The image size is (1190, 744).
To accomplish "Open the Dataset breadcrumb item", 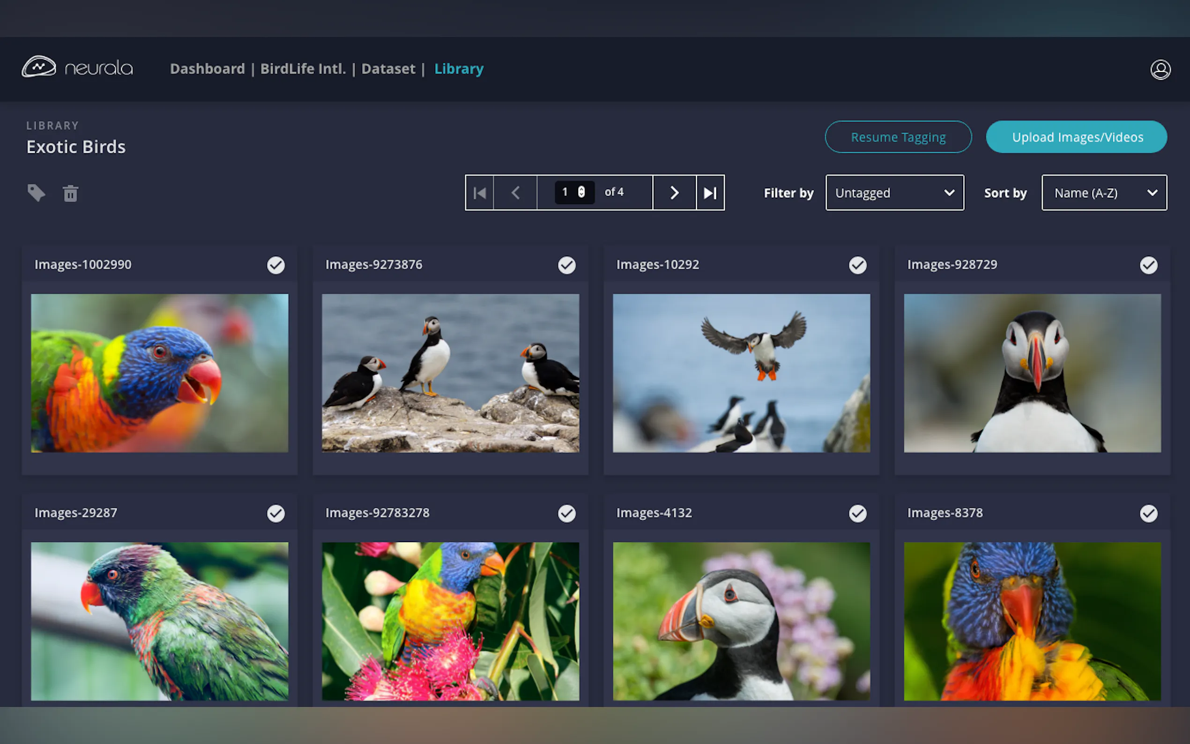I will [x=387, y=68].
